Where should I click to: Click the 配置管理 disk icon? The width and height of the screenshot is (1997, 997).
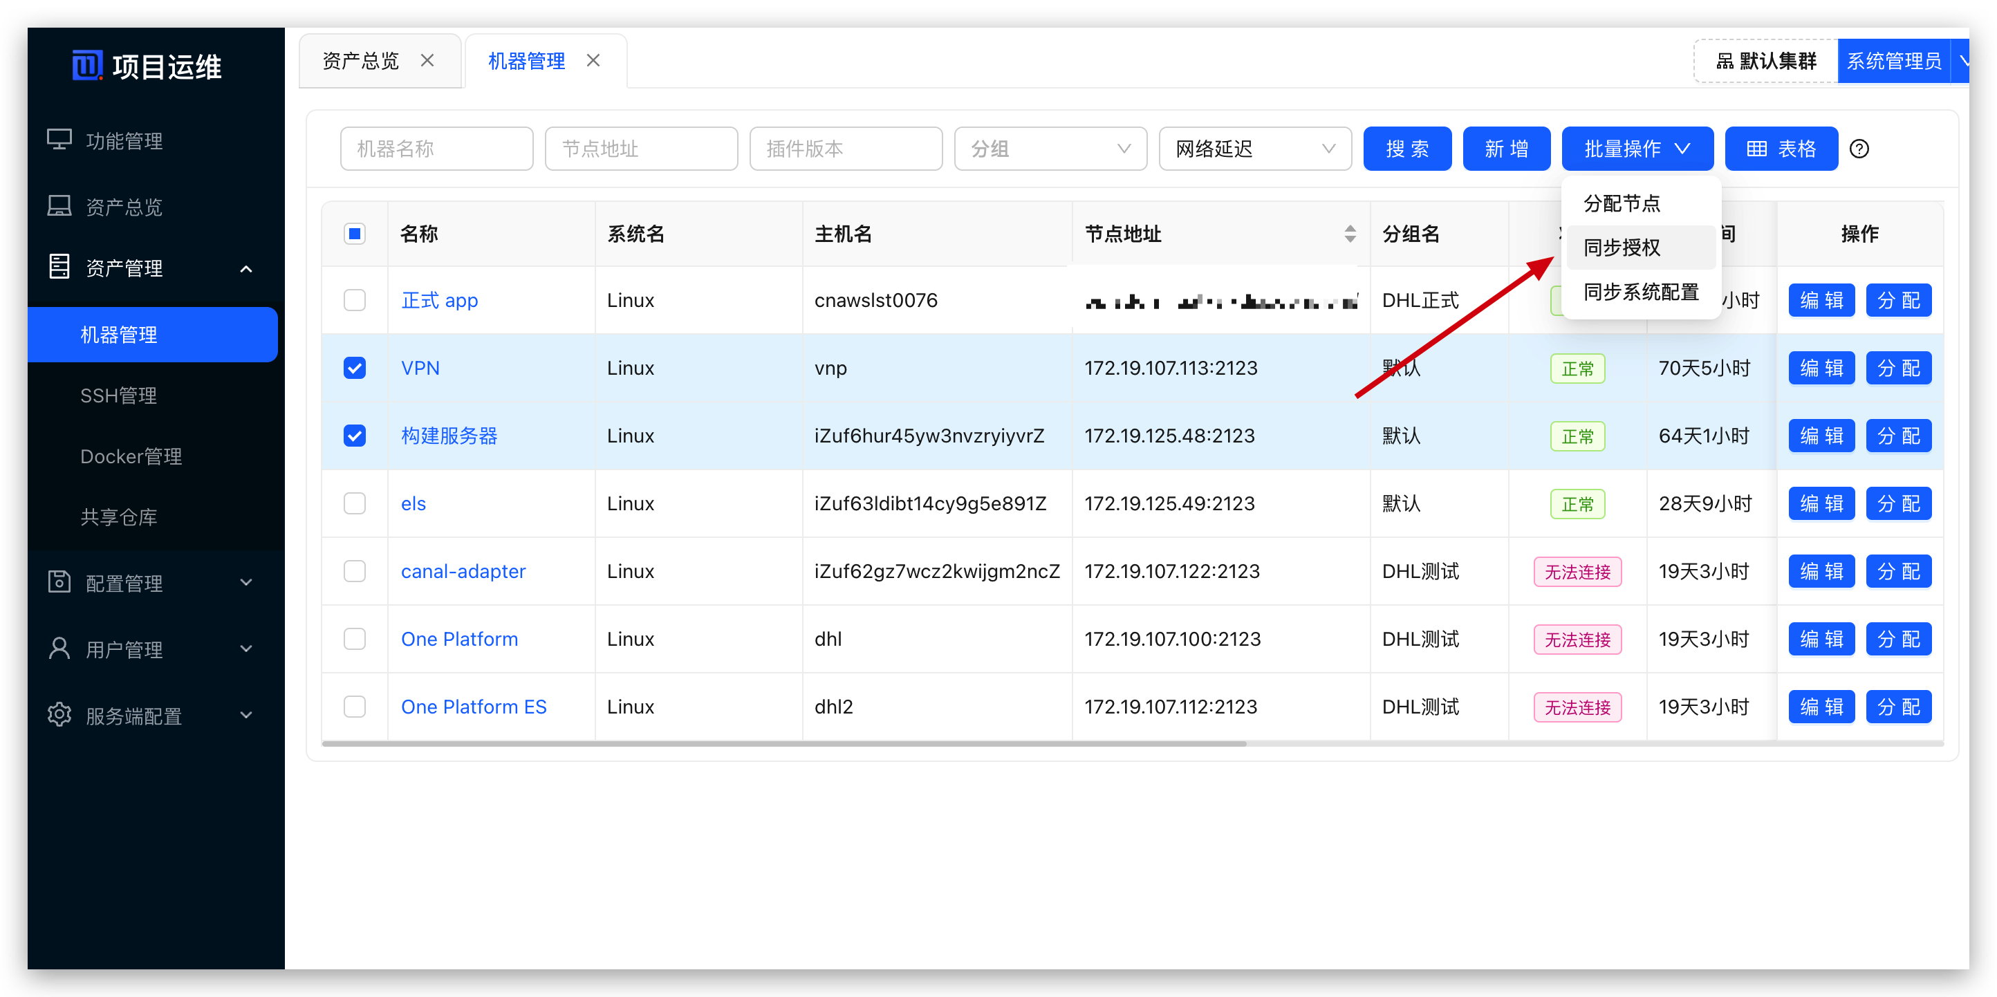[59, 582]
